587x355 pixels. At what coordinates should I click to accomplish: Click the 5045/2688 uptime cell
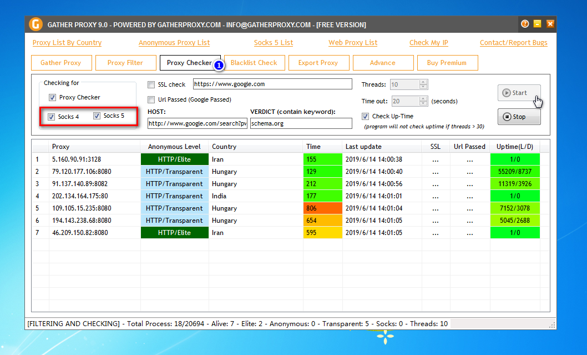coord(515,221)
